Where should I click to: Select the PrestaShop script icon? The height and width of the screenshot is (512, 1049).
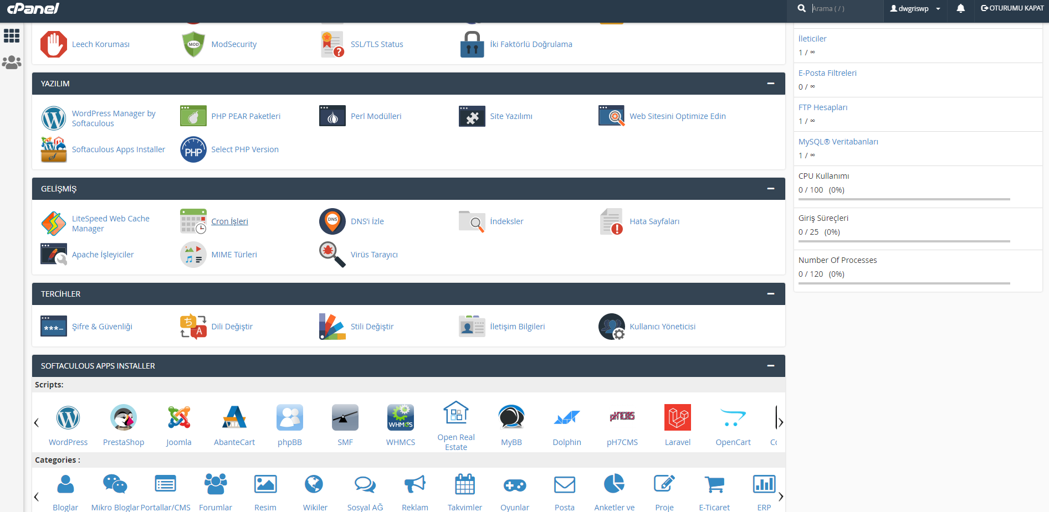pyautogui.click(x=124, y=418)
